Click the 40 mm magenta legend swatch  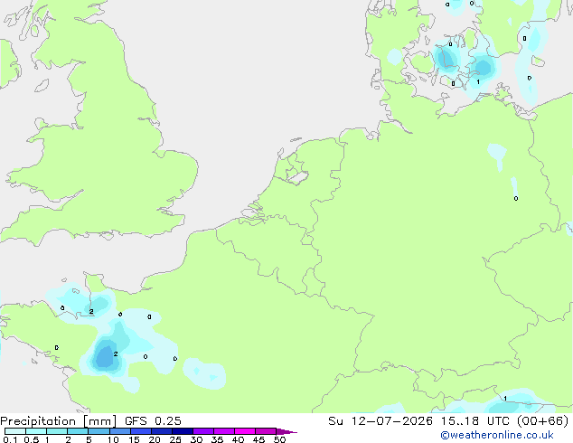click(x=245, y=431)
